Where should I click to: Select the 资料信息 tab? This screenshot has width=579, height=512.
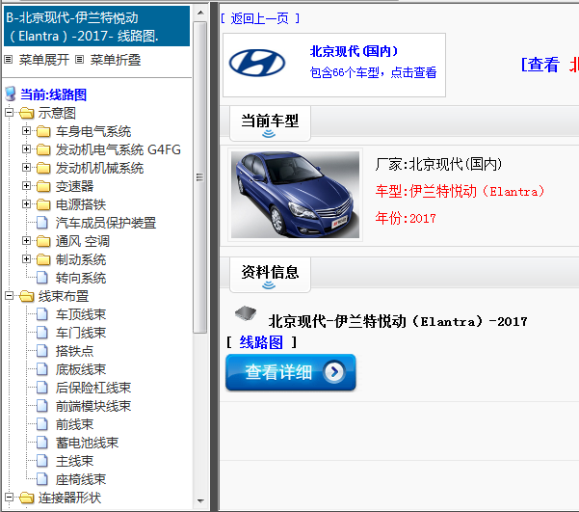(x=270, y=274)
